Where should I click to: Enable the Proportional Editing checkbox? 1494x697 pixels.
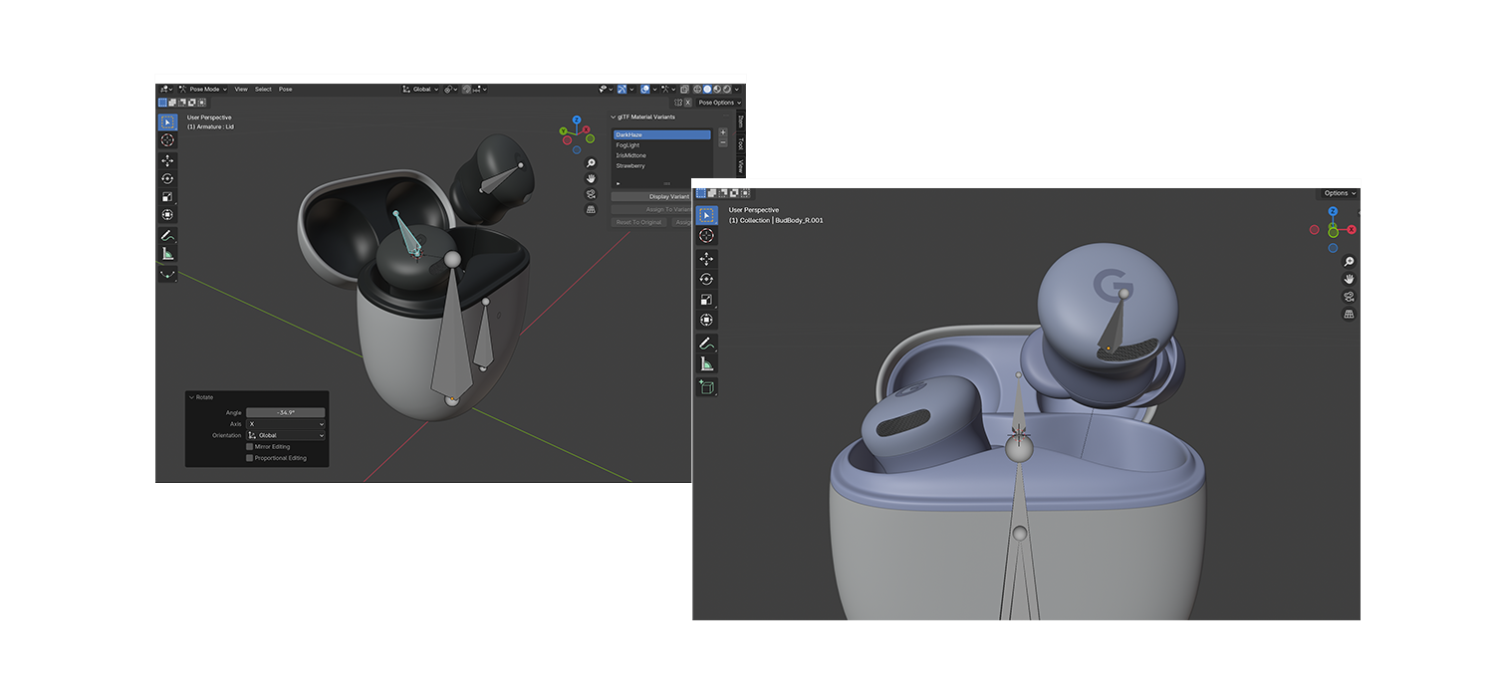pos(249,458)
